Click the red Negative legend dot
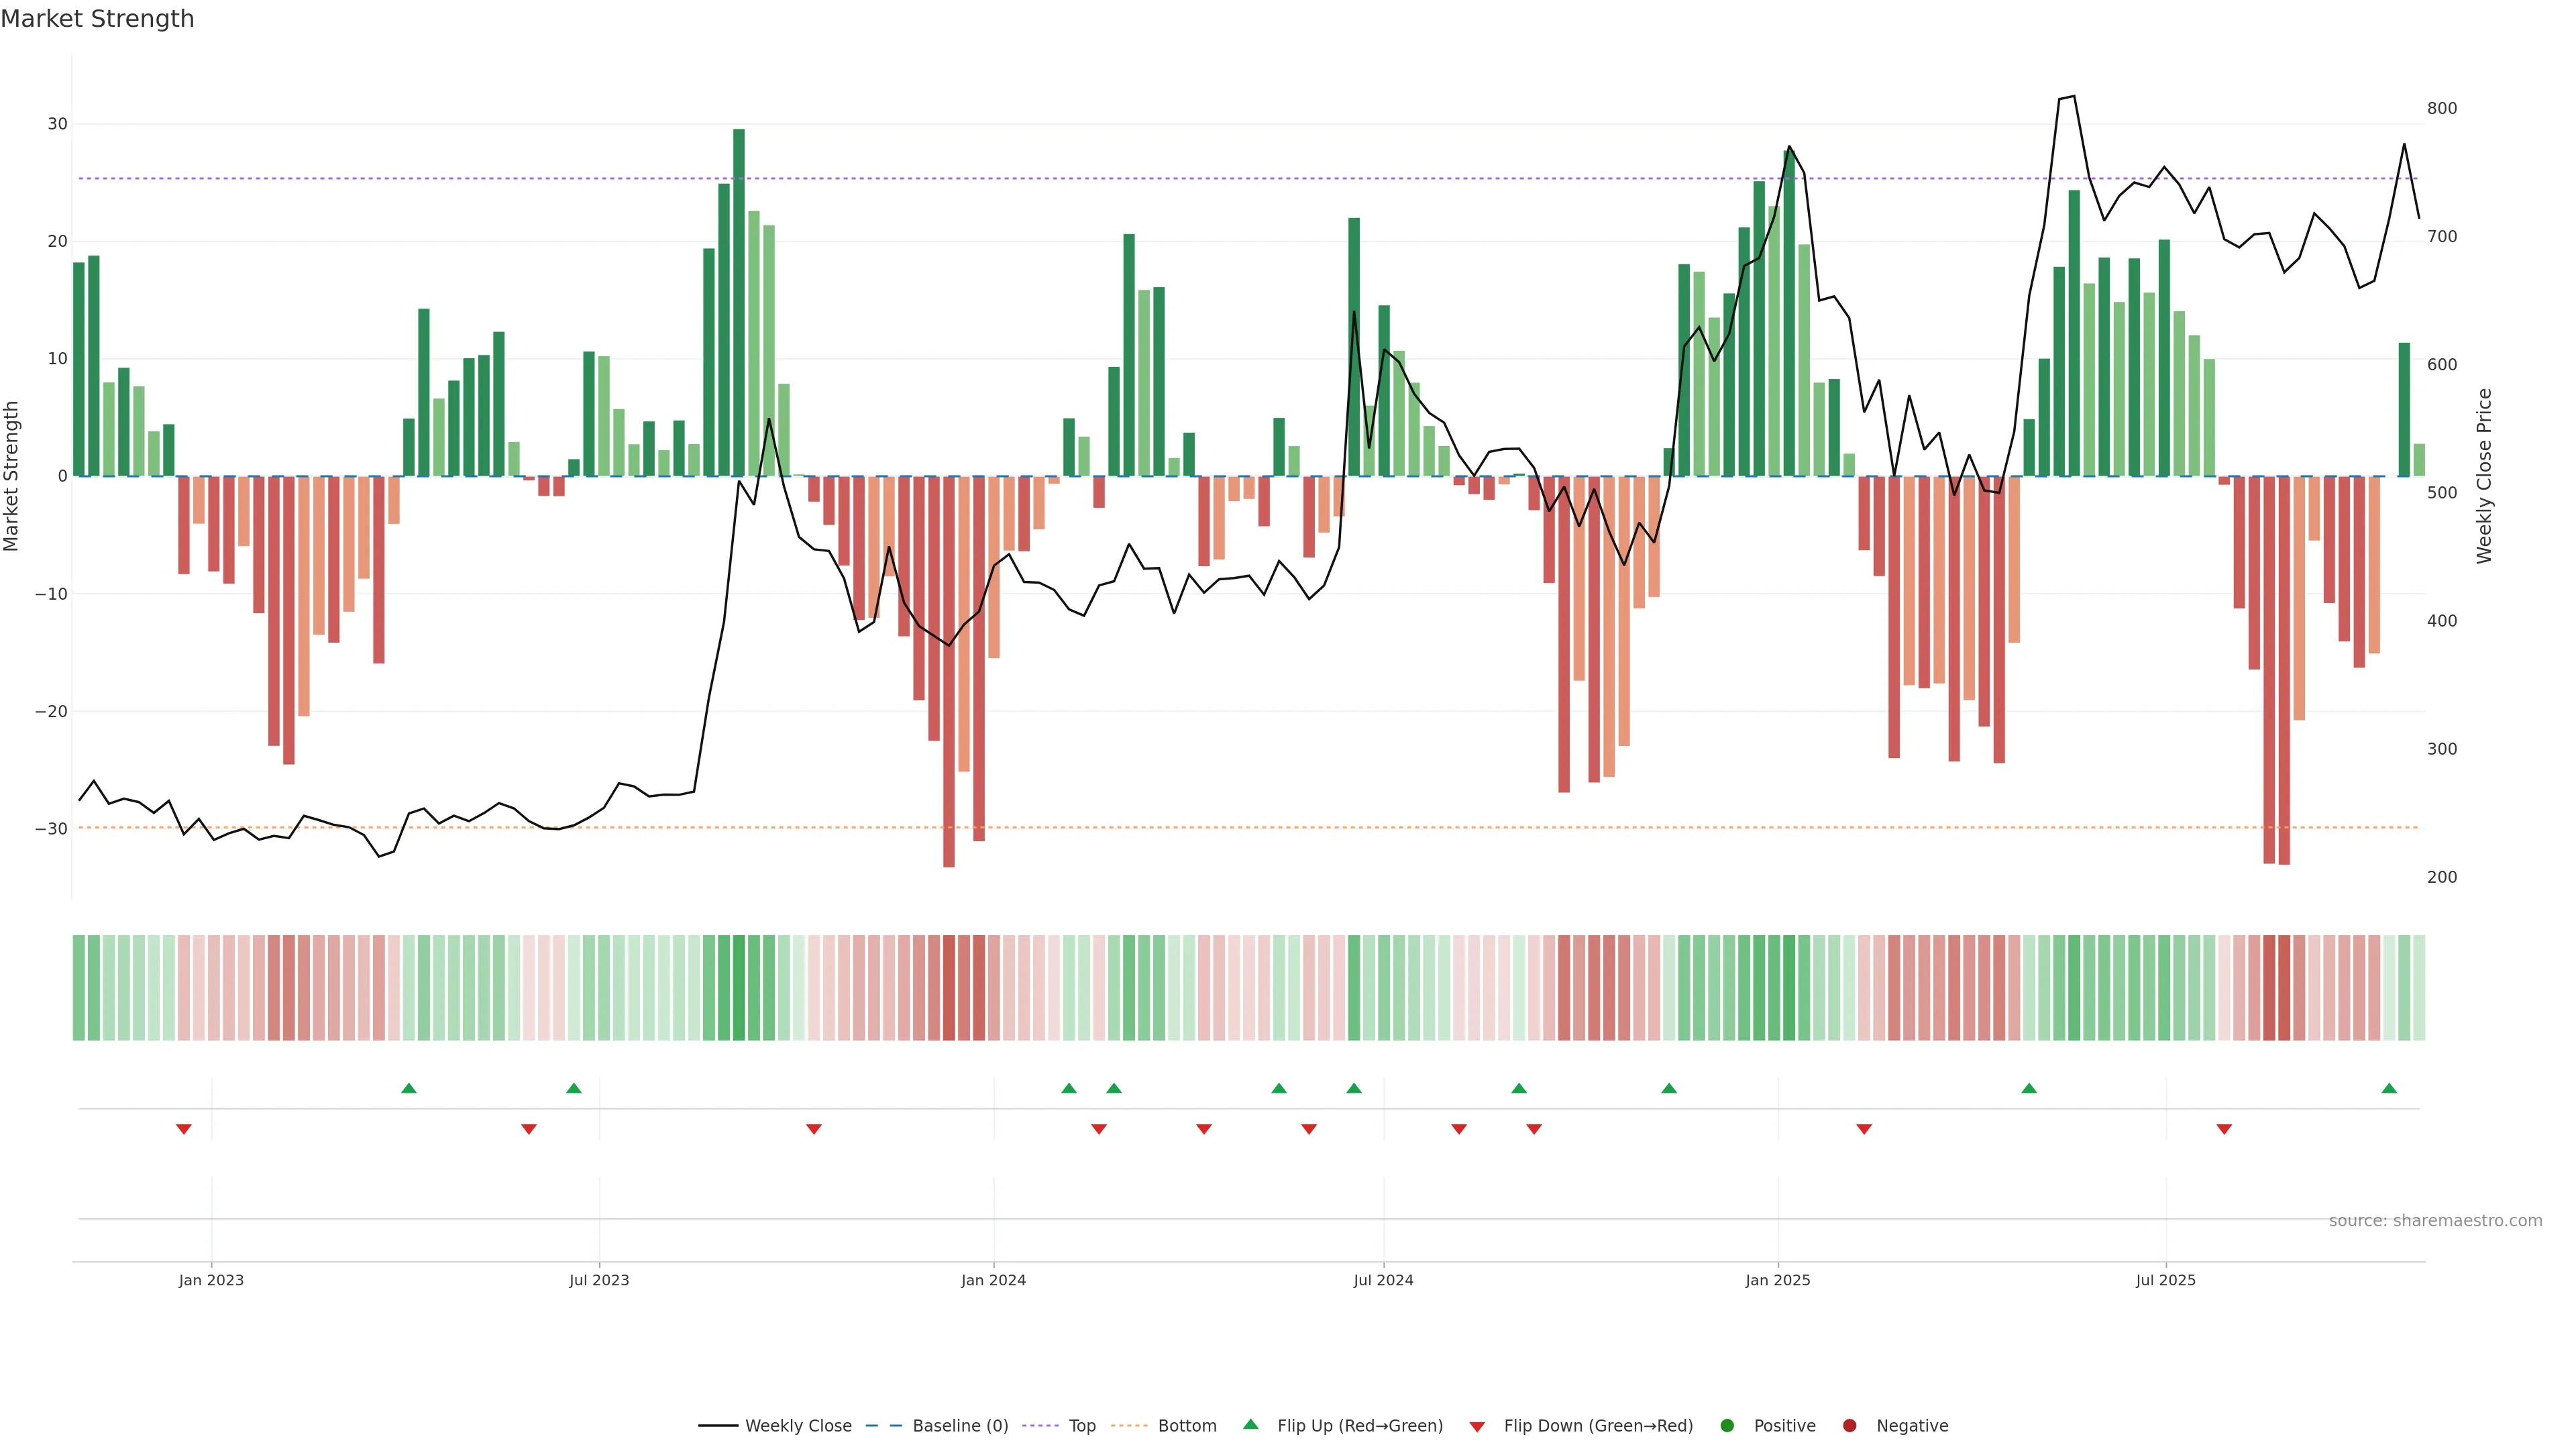Image resolution: width=2576 pixels, height=1449 pixels. click(x=1849, y=1426)
